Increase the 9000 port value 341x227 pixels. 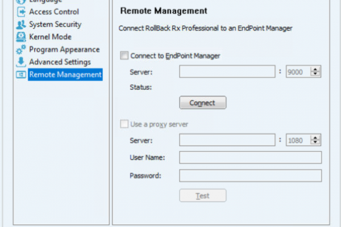pos(315,69)
